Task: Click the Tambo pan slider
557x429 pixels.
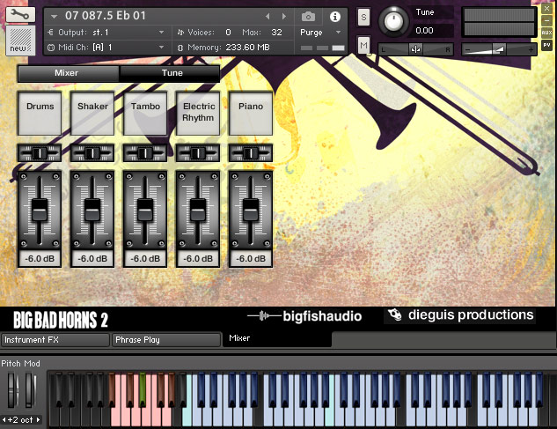Action: pyautogui.click(x=145, y=153)
